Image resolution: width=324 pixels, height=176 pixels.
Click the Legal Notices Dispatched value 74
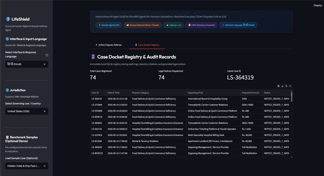click(x=161, y=77)
